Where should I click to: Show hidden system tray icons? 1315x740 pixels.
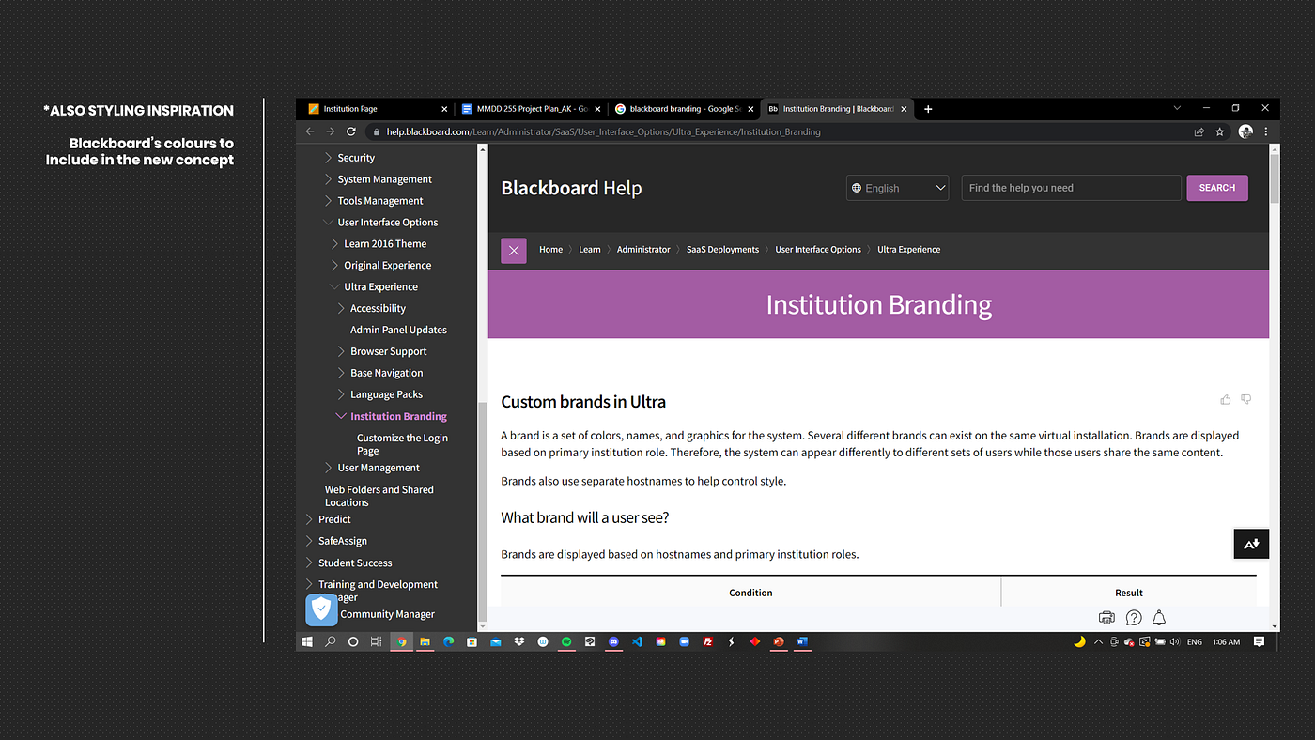(x=1098, y=642)
